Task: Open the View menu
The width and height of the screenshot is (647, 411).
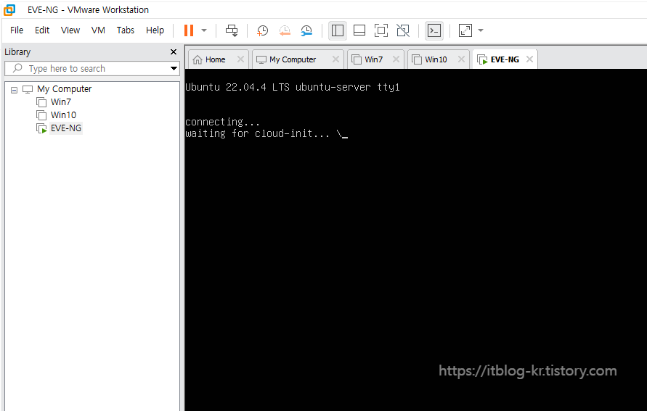Action: [70, 30]
